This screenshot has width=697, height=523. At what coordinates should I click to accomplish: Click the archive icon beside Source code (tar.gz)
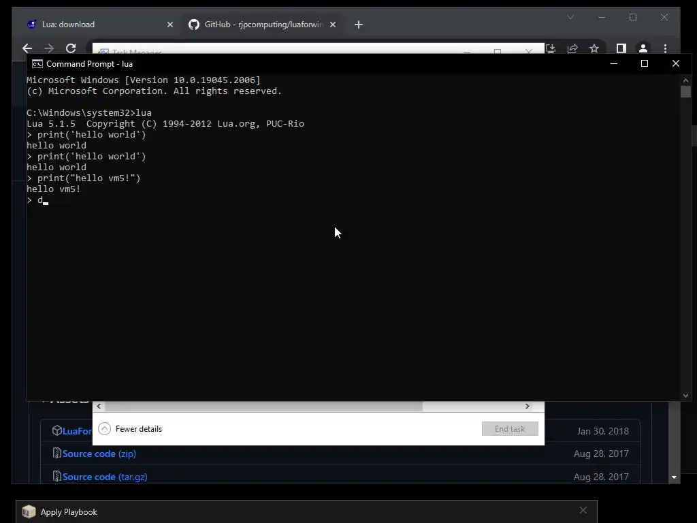coord(56,476)
